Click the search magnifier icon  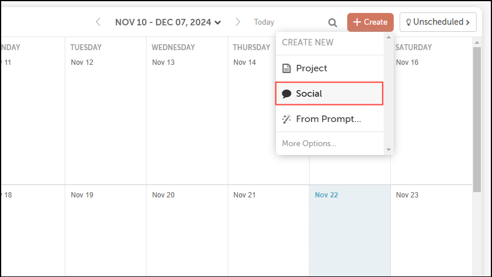333,22
